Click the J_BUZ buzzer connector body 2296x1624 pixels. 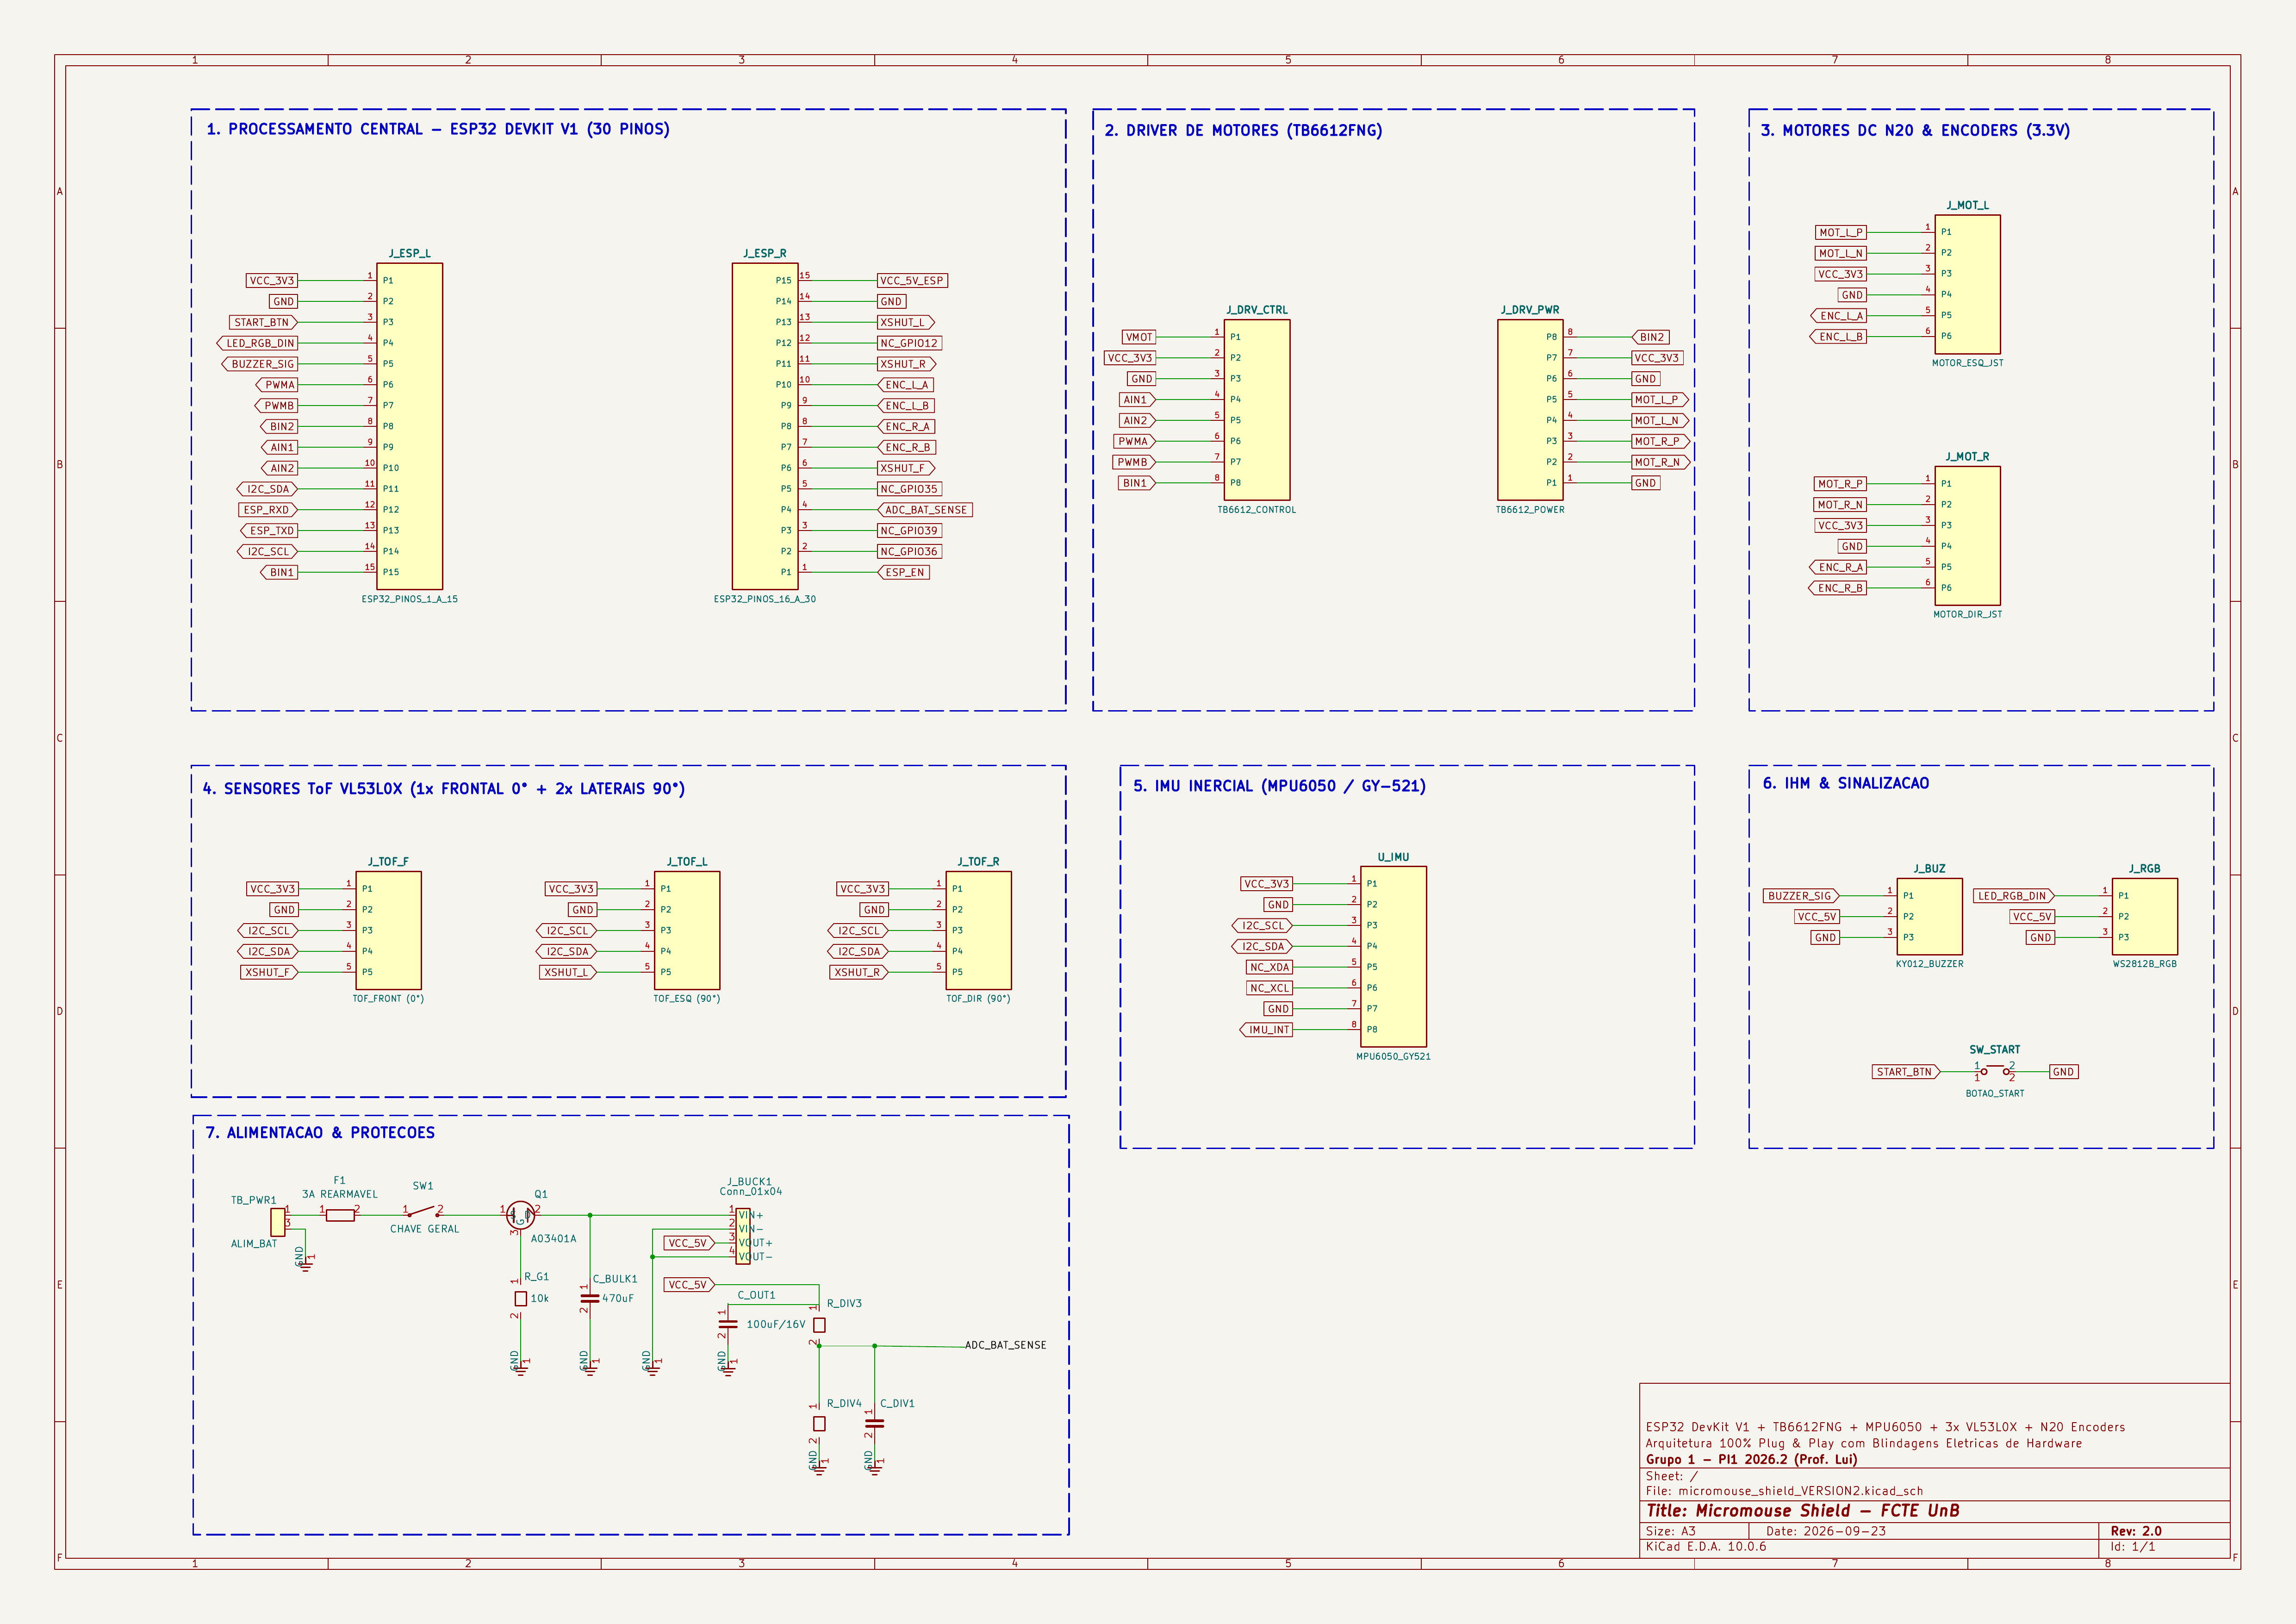coord(1929,916)
